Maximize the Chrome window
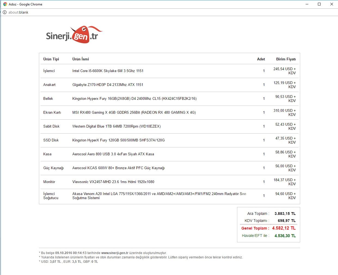338x275 pixels. [x=319, y=4]
